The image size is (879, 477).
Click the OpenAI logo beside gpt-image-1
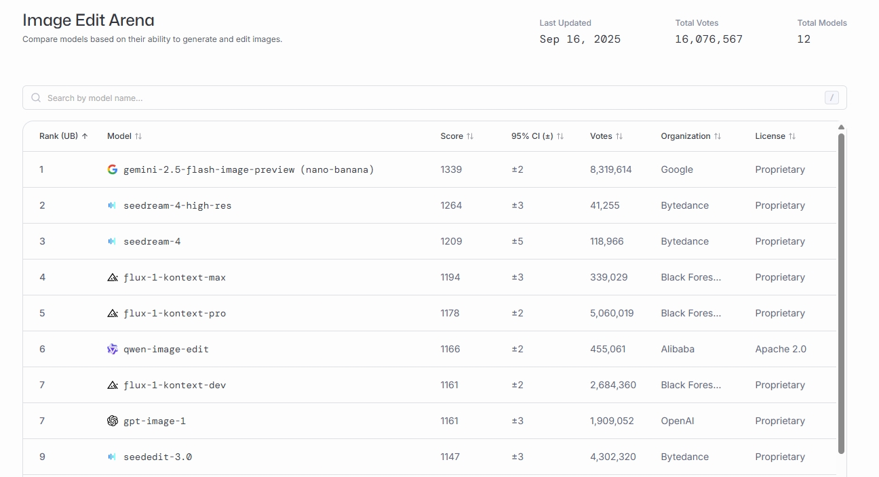pyautogui.click(x=113, y=421)
